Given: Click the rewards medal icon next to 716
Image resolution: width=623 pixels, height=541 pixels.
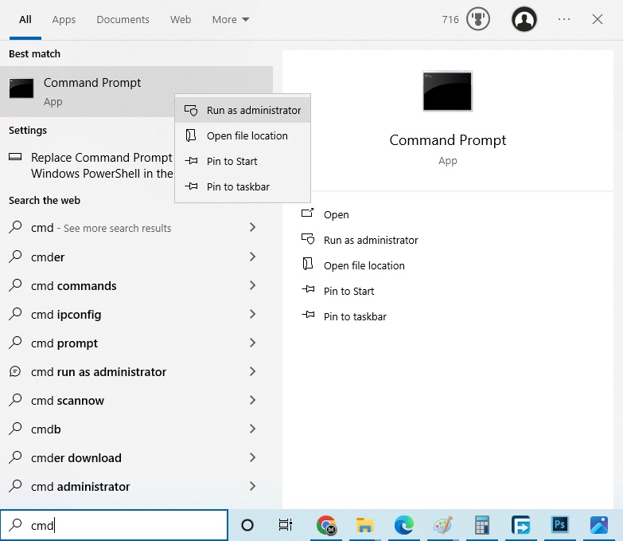Looking at the screenshot, I should 477,19.
